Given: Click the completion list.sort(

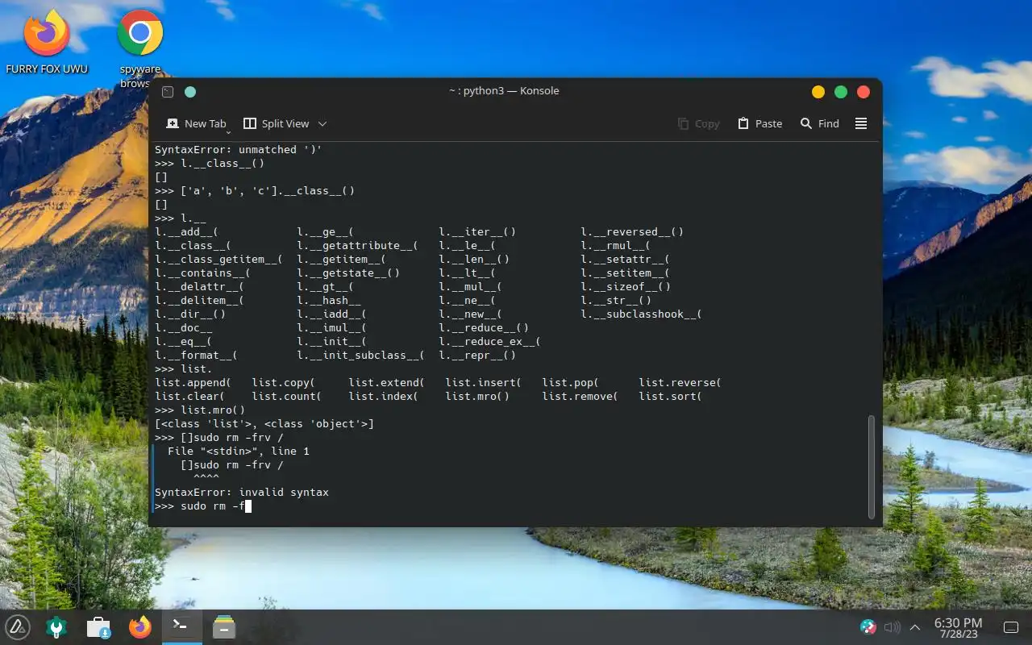Looking at the screenshot, I should click(x=671, y=397).
